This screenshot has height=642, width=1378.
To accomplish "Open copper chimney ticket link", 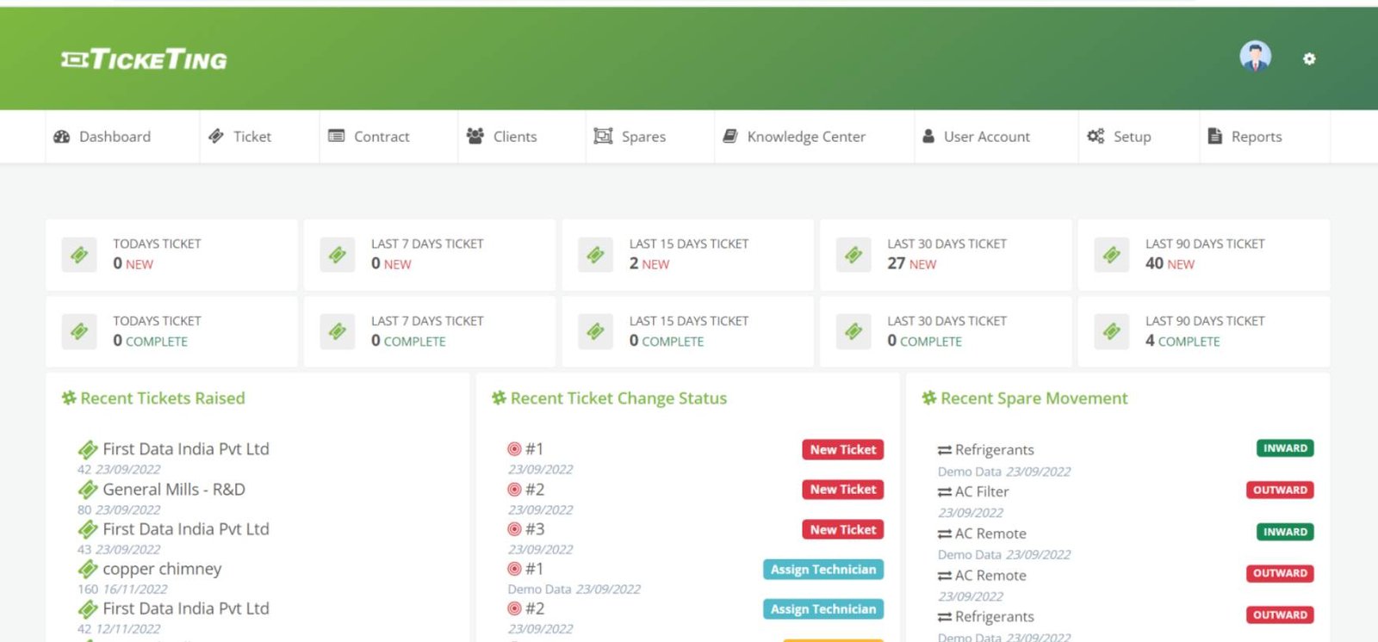I will (162, 569).
